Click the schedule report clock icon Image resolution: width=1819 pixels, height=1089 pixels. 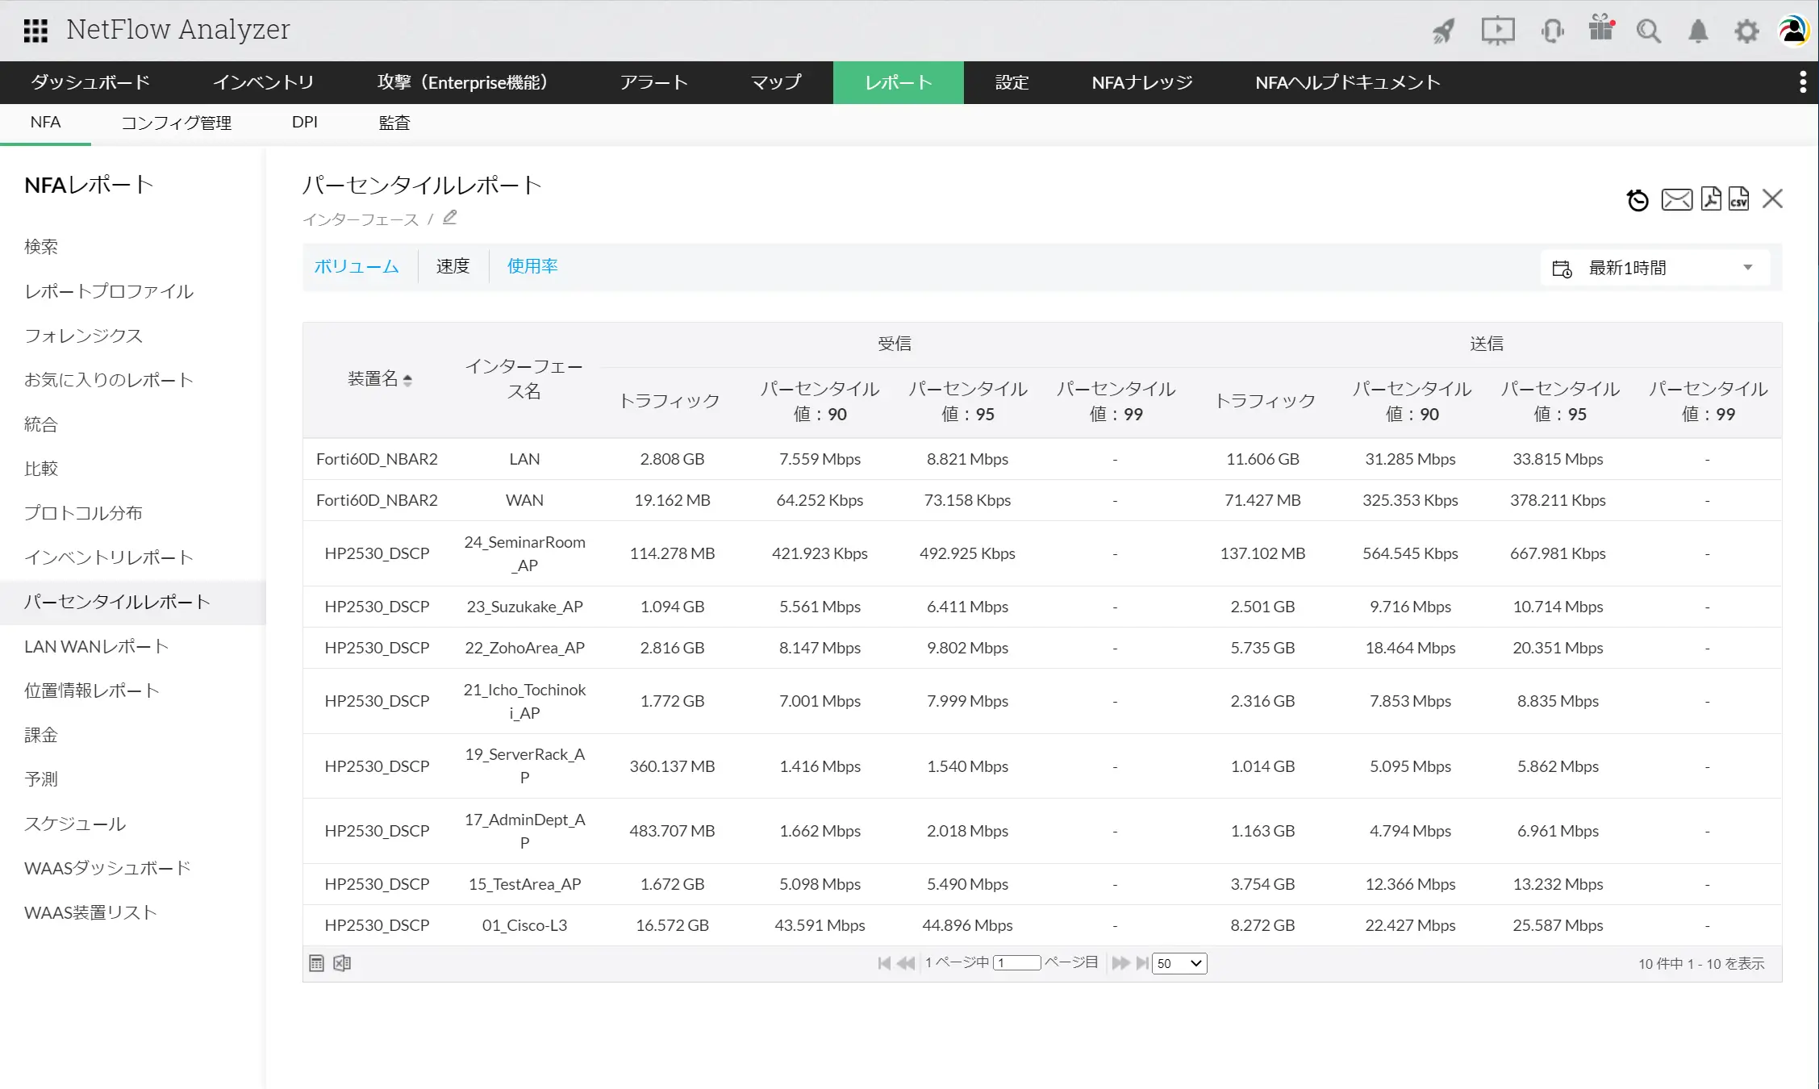(1637, 199)
